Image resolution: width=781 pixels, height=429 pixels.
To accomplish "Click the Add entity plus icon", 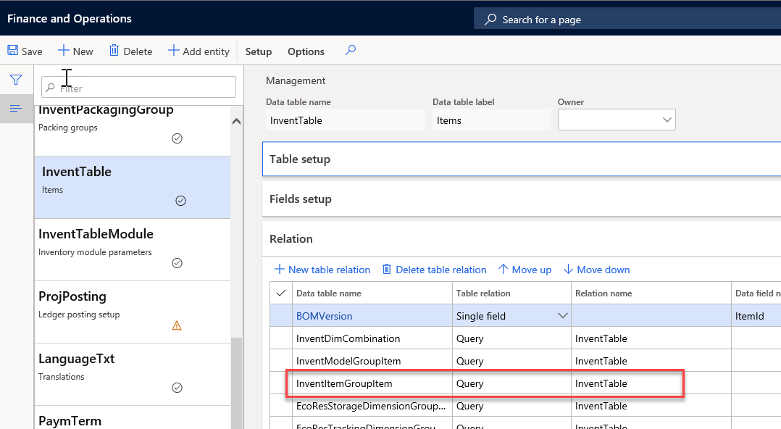I will [173, 51].
